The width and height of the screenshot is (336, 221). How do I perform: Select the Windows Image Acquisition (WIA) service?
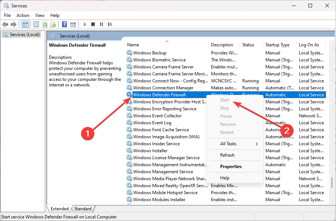tap(166, 137)
